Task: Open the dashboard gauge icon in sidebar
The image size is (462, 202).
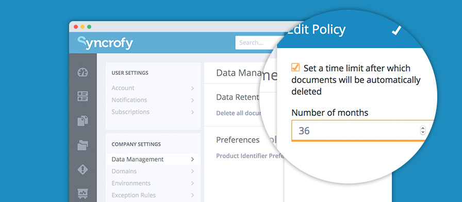Action: (x=83, y=72)
